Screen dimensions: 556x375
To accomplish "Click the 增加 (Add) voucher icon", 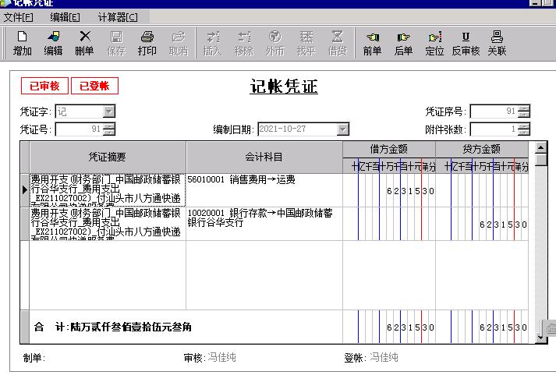I will click(x=22, y=44).
